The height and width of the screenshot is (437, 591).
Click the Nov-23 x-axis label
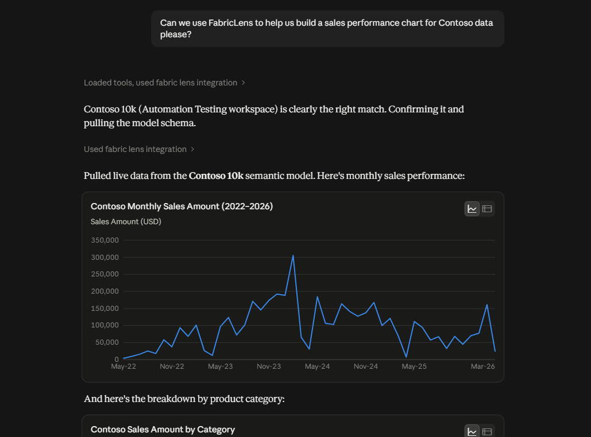269,366
